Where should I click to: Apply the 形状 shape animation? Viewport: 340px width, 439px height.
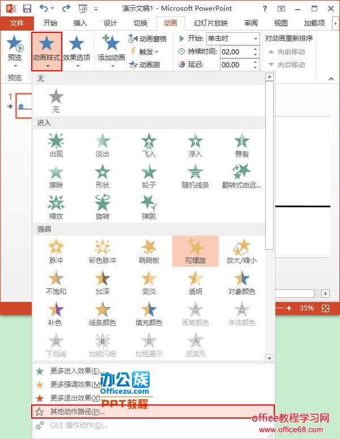click(103, 176)
